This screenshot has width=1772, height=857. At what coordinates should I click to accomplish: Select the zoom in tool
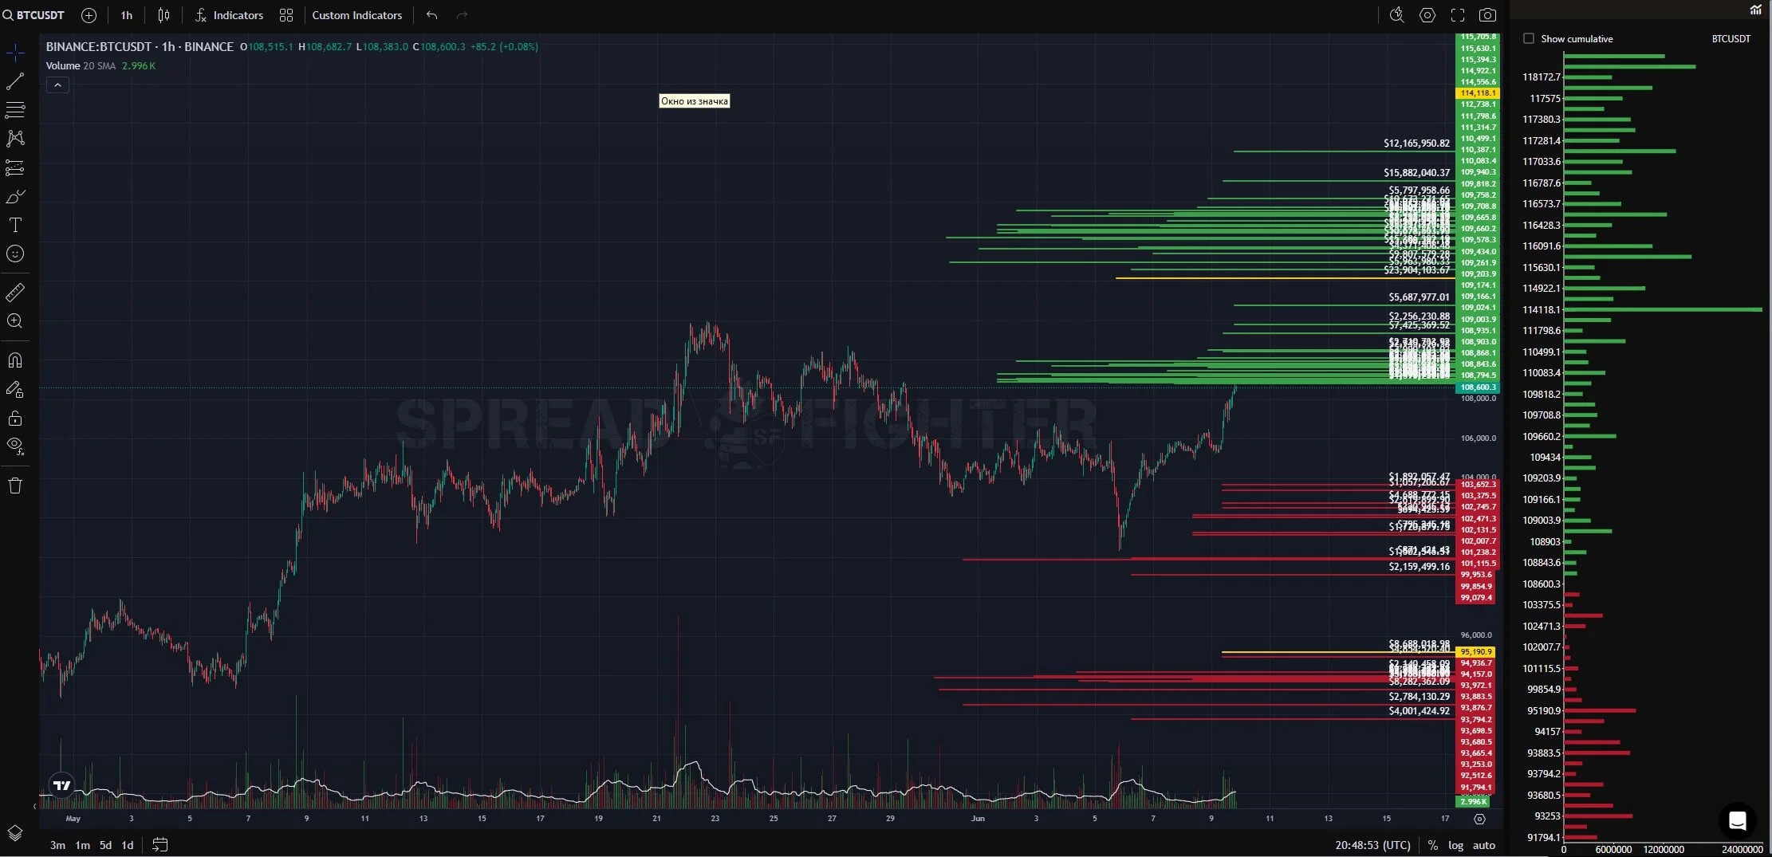click(15, 321)
